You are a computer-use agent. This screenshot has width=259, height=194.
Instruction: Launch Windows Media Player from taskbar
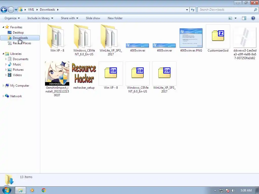pyautogui.click(x=32, y=190)
